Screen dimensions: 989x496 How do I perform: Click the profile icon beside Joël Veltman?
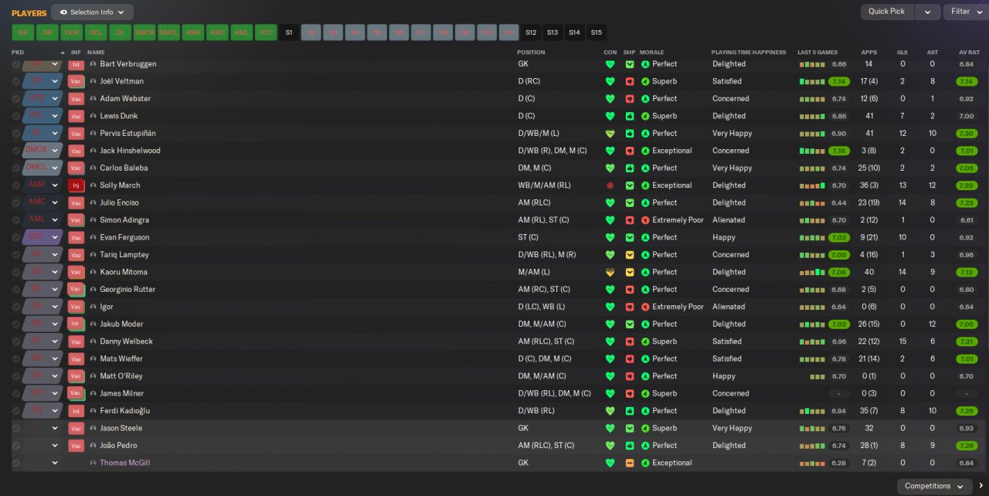(93, 81)
